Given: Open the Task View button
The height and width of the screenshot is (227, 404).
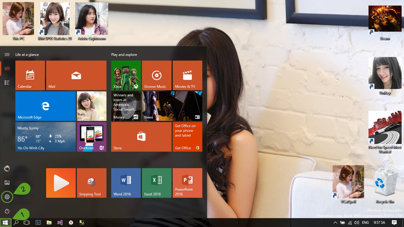Looking at the screenshot, I should 27,223.
